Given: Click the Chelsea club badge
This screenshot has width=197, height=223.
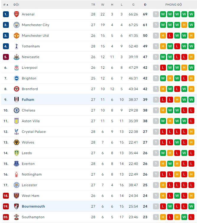Looking at the screenshot, I should point(17,110).
